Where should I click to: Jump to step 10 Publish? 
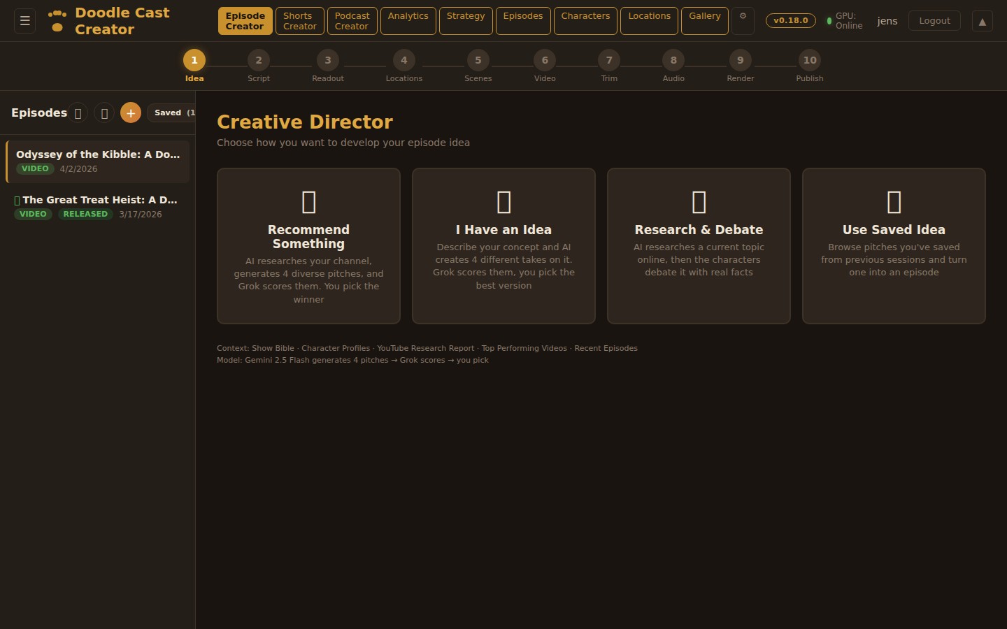[810, 66]
